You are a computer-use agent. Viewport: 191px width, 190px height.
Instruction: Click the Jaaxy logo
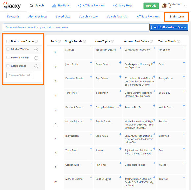coord(12,5)
